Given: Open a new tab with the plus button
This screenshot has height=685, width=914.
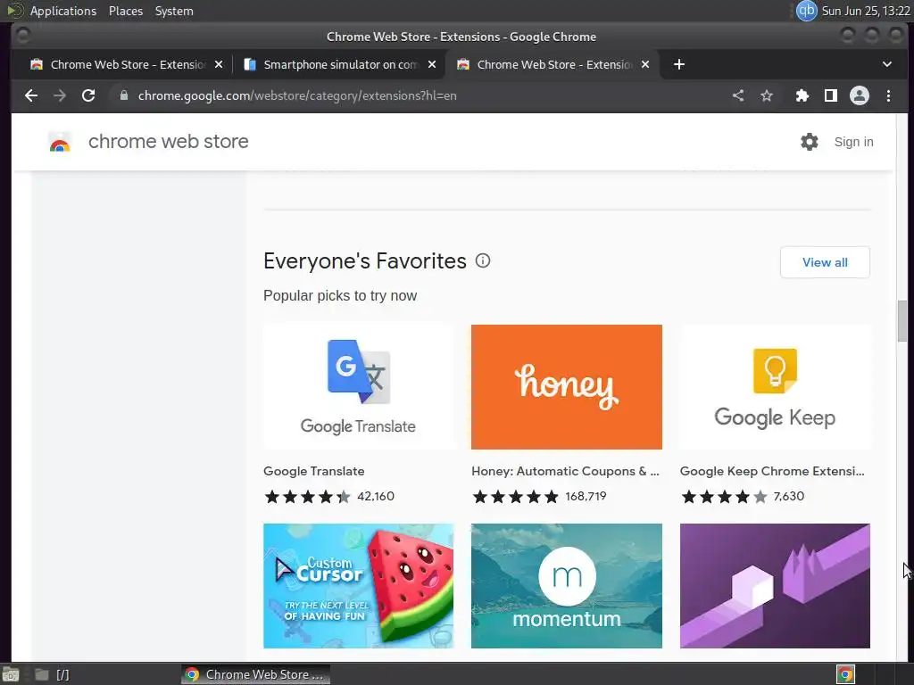Looking at the screenshot, I should (679, 64).
